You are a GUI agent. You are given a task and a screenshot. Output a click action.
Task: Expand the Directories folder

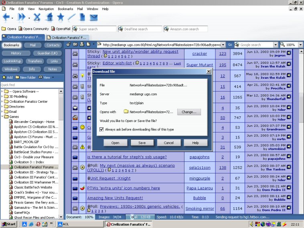pyautogui.click(x=2, y=106)
